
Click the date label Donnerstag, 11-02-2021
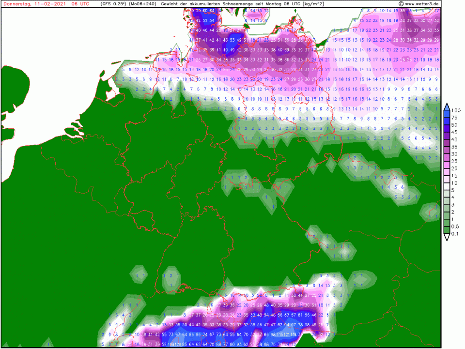pos(34,4)
